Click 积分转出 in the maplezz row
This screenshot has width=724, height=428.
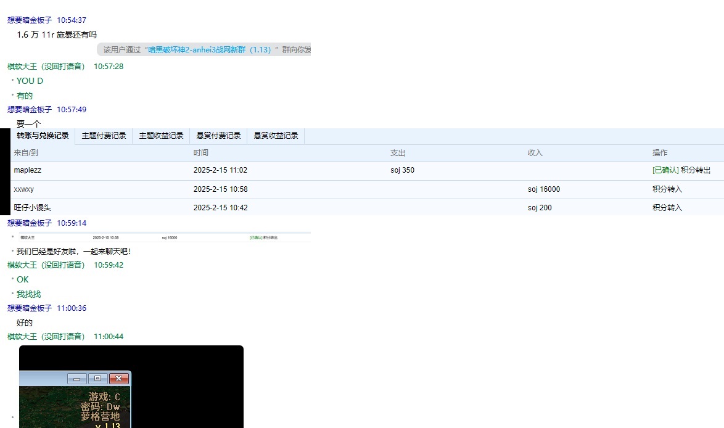pos(696,170)
